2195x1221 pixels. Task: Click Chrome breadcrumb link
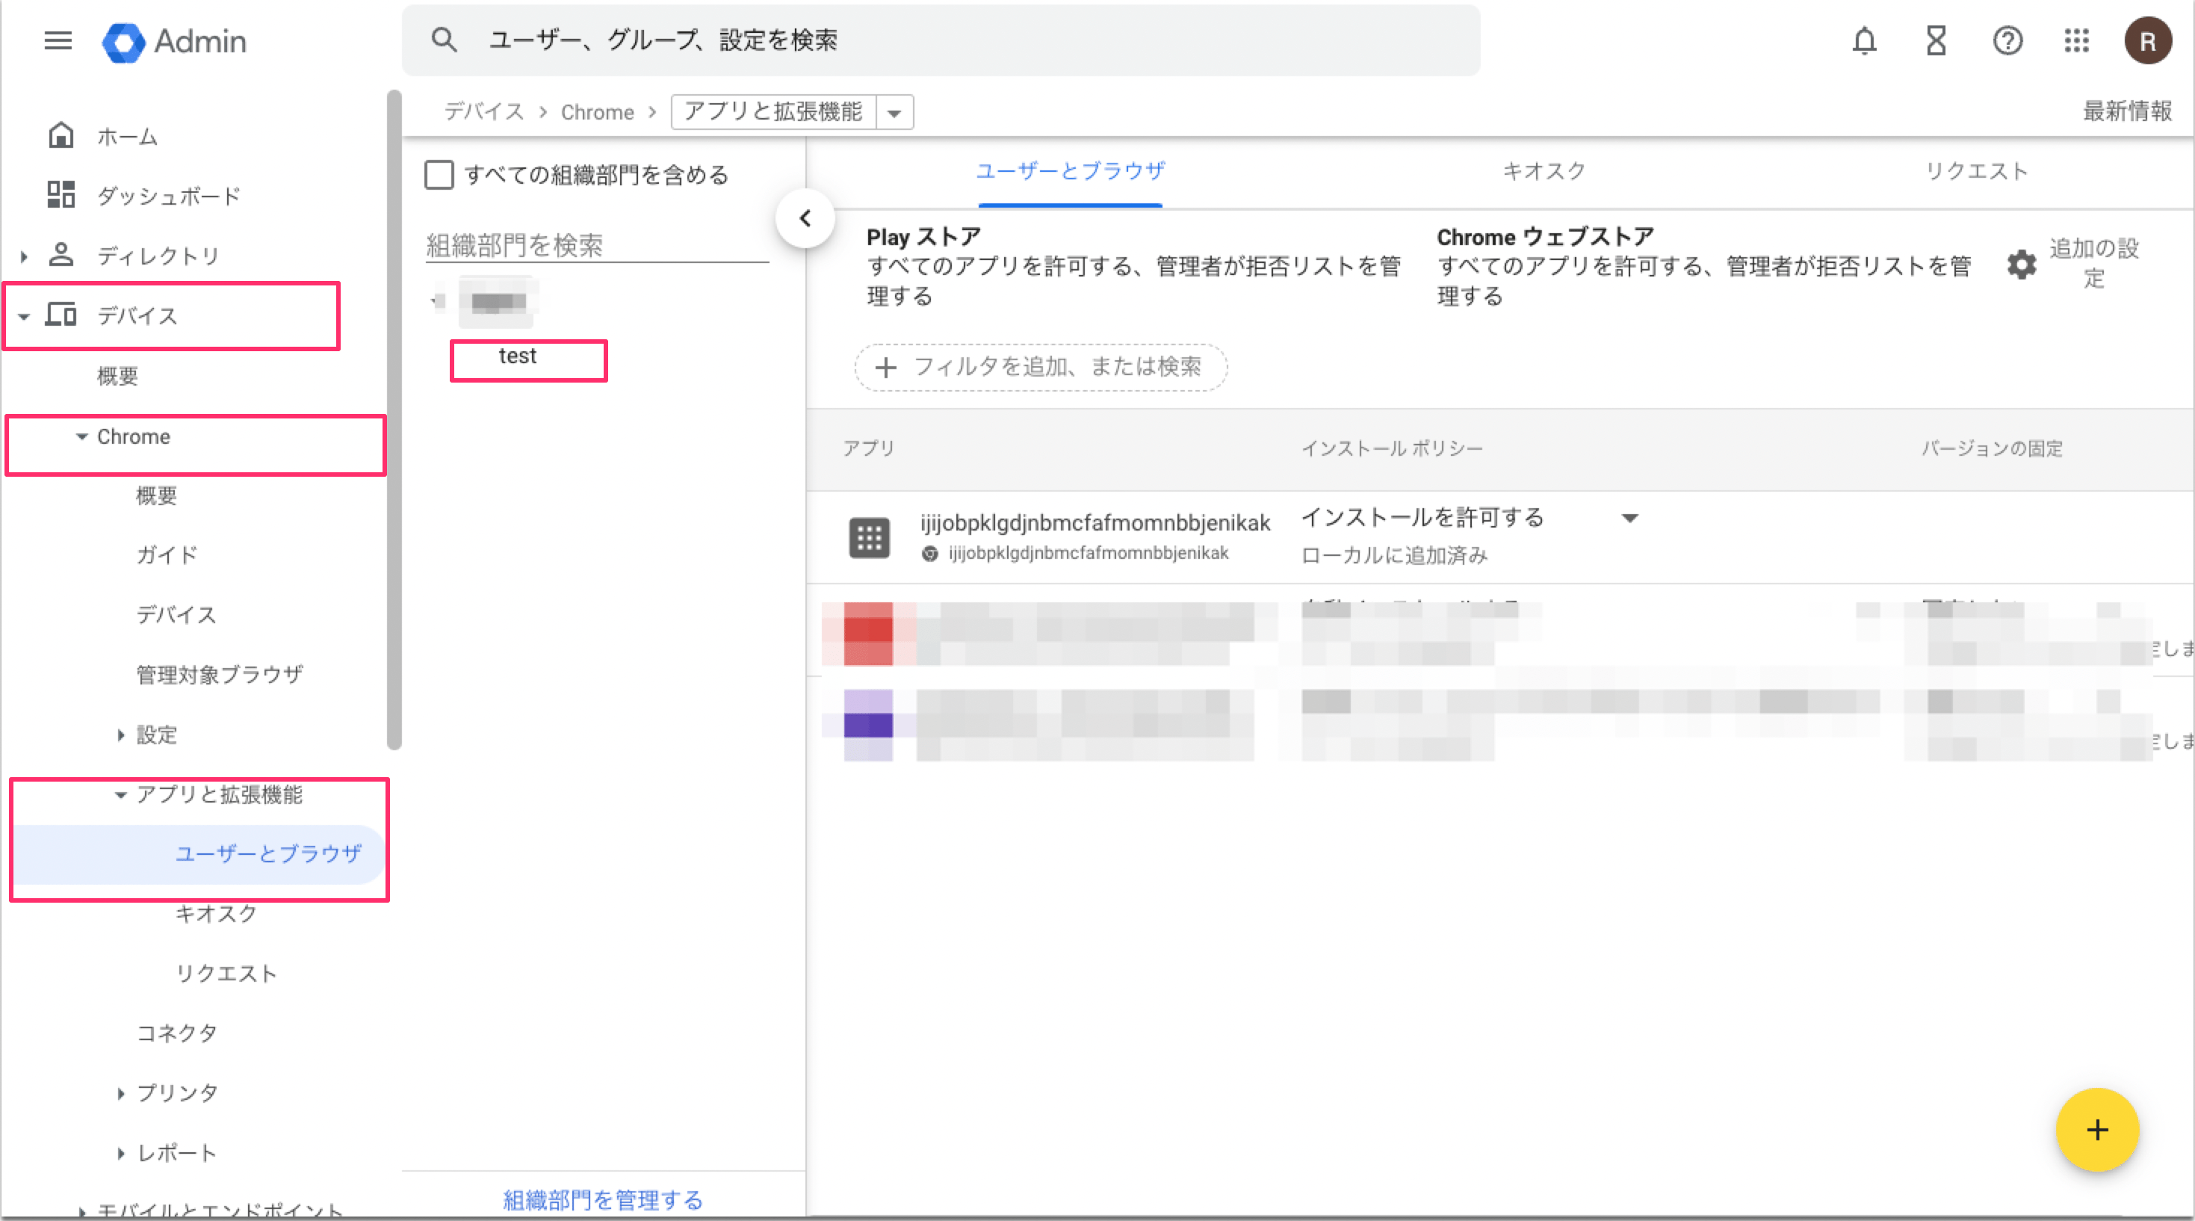(x=596, y=113)
